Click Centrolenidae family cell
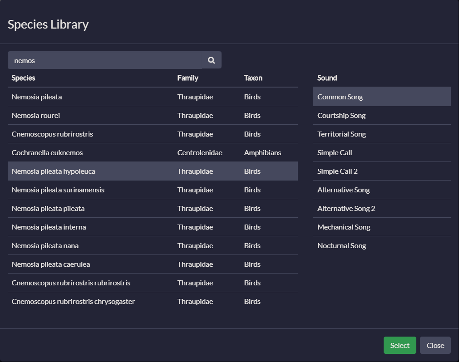Image resolution: width=459 pixels, height=362 pixels. coord(200,152)
